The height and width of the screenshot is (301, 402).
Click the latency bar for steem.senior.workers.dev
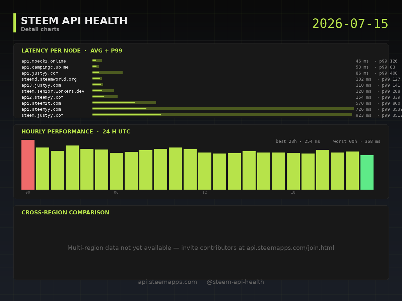click(x=103, y=91)
